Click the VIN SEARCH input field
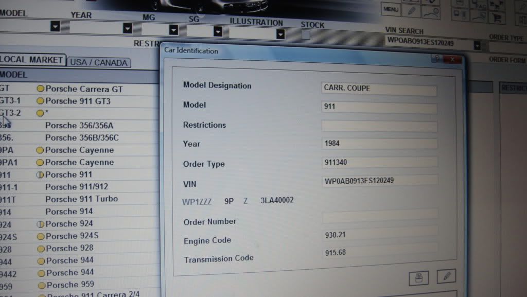This screenshot has height=297, width=527. point(429,42)
